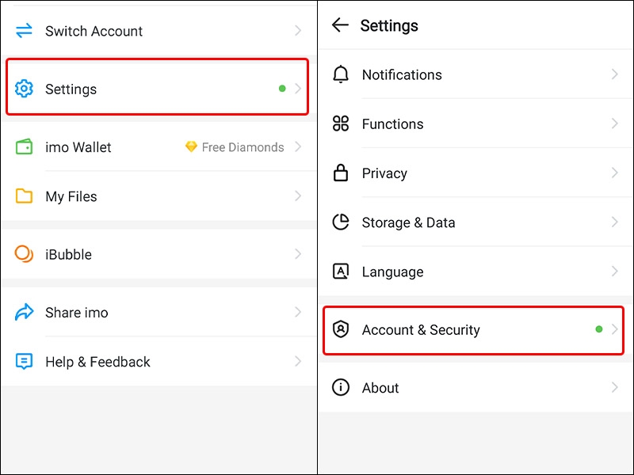Open the green imo Wallet icon
634x475 pixels.
pyautogui.click(x=24, y=146)
